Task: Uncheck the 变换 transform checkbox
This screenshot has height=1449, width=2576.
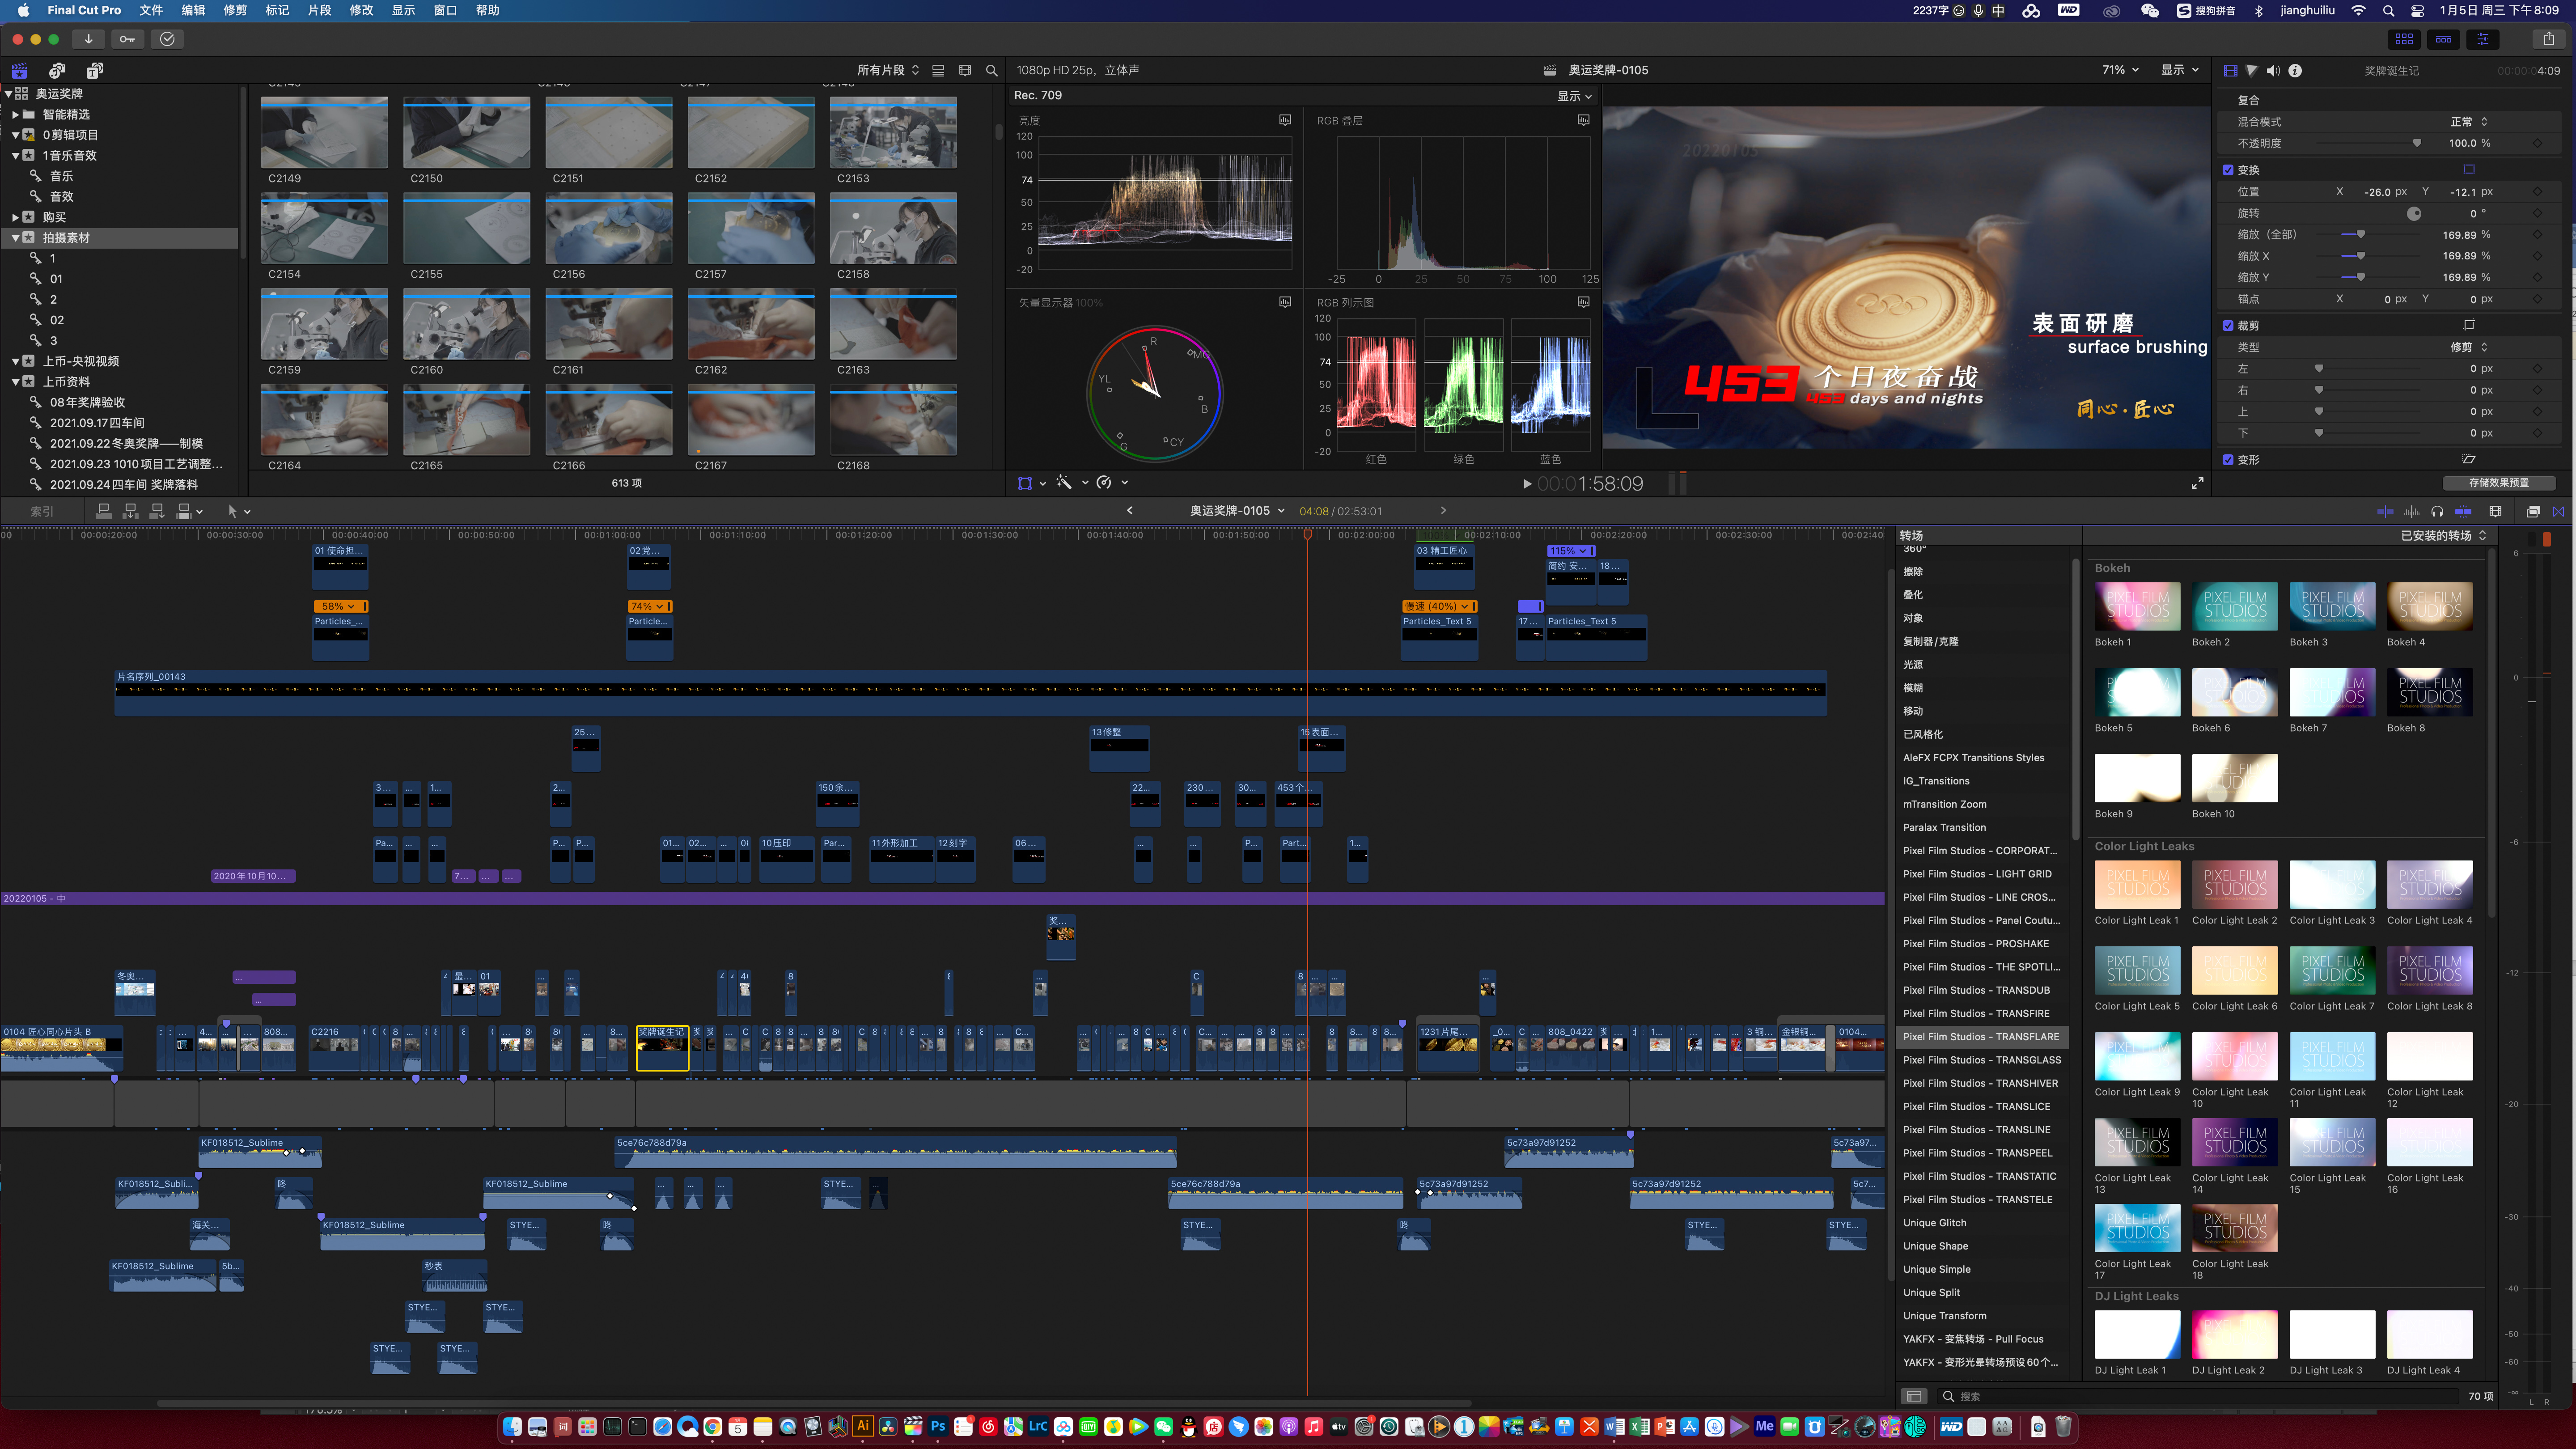Action: coord(2228,170)
